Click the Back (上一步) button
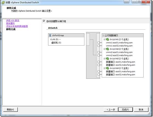Viewport: 153px width, 117px height. (111, 110)
